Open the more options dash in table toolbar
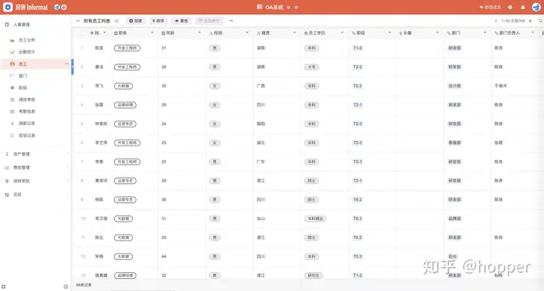 point(231,21)
